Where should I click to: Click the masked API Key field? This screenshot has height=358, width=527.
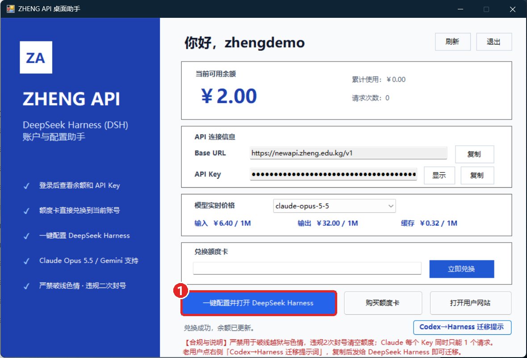[334, 174]
